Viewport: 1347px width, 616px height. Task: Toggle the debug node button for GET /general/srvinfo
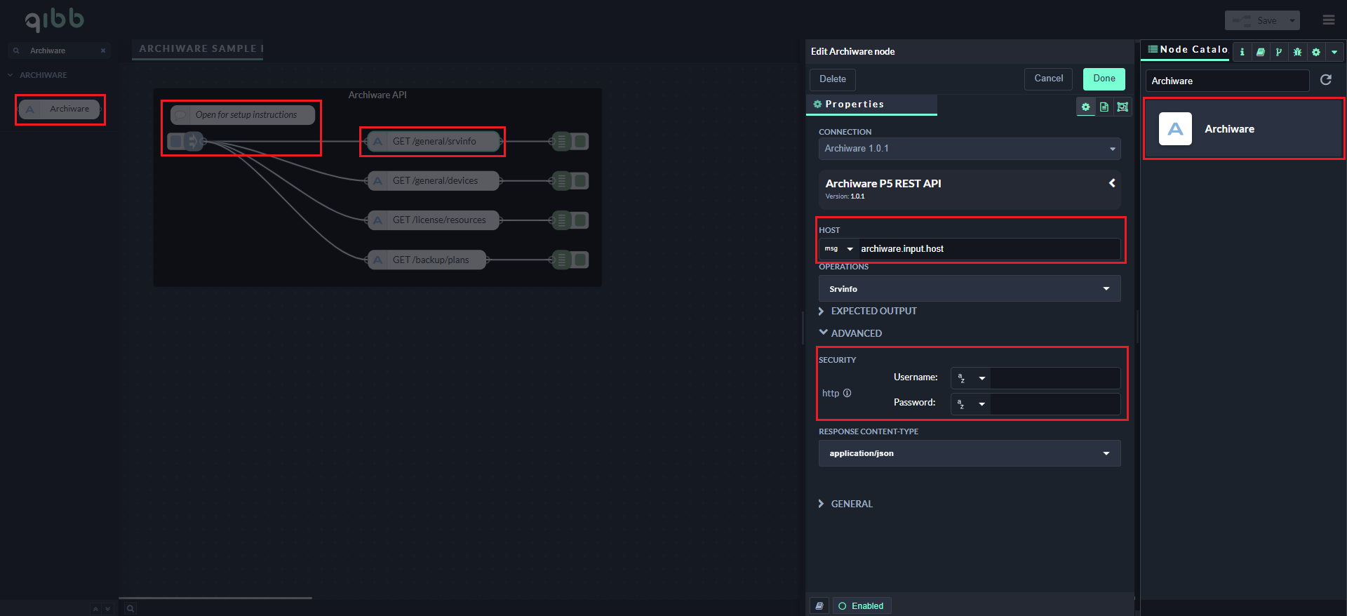[581, 142]
